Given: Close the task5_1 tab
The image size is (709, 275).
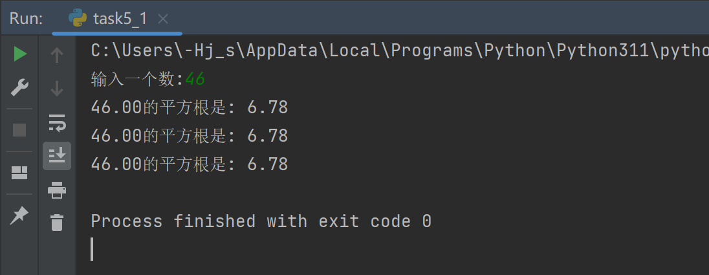Looking at the screenshot, I should pyautogui.click(x=163, y=19).
